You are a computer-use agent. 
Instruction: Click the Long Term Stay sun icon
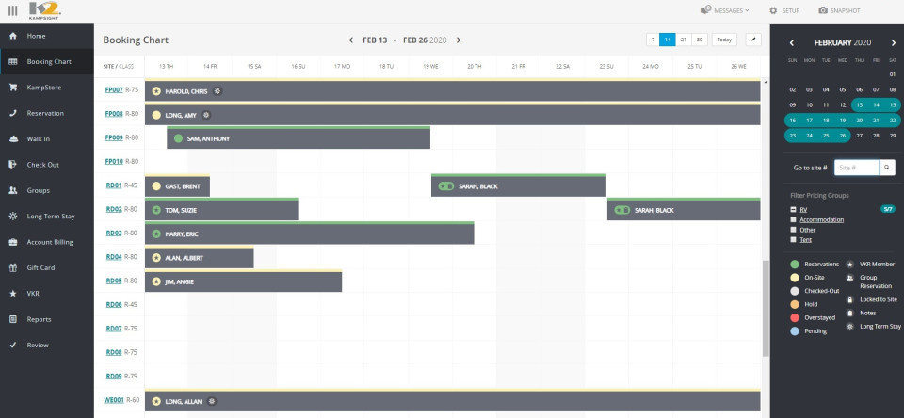13,217
